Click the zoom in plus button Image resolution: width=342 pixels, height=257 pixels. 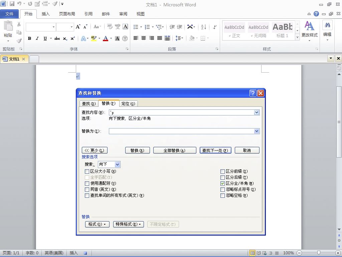point(338,253)
